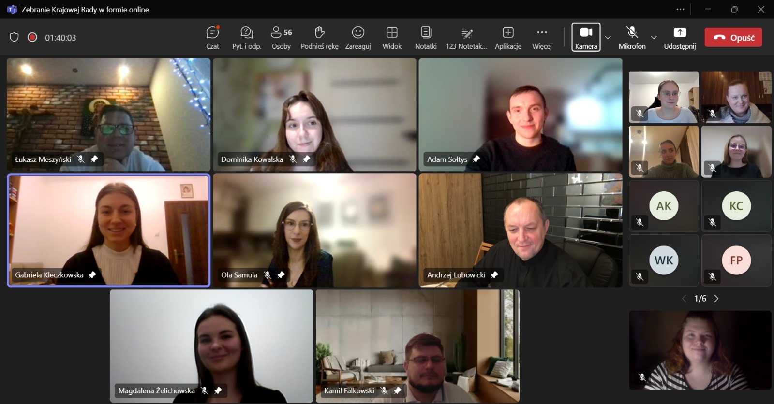The height and width of the screenshot is (404, 774).
Task: Click the 56 participant count
Action: click(x=288, y=32)
